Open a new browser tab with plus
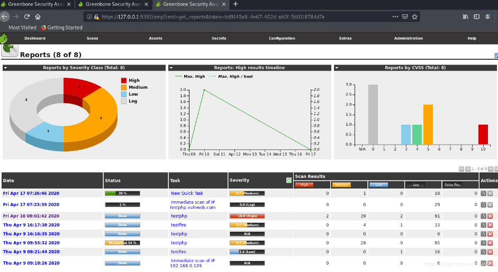Screen dimensions: 498x272 (x=236, y=4)
